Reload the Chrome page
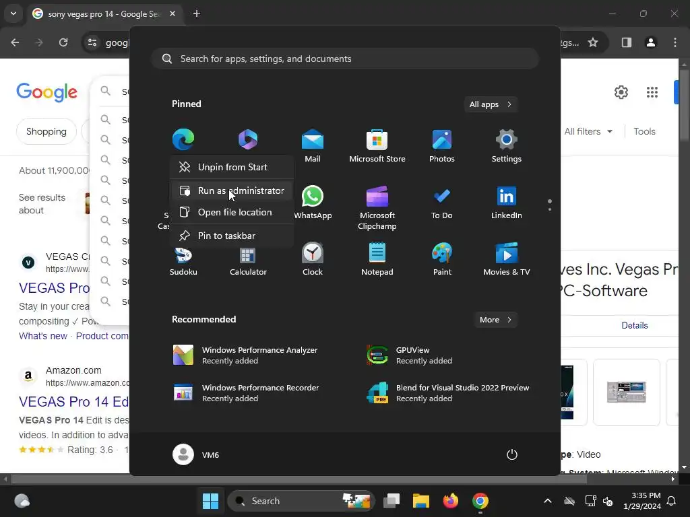The image size is (690, 517). [63, 42]
